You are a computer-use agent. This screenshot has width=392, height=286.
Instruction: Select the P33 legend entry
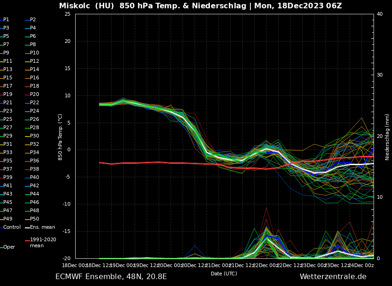tap(8, 153)
